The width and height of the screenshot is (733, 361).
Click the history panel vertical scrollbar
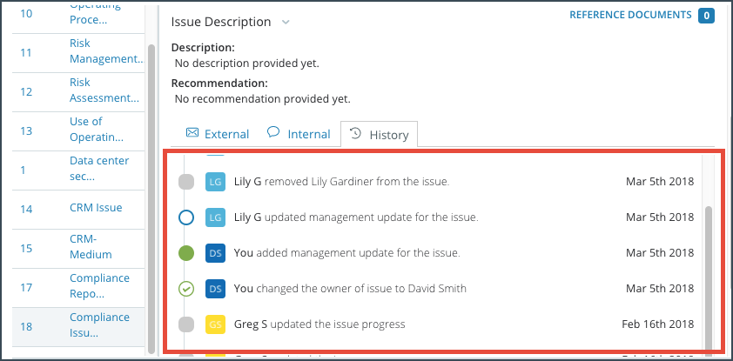coord(709,279)
